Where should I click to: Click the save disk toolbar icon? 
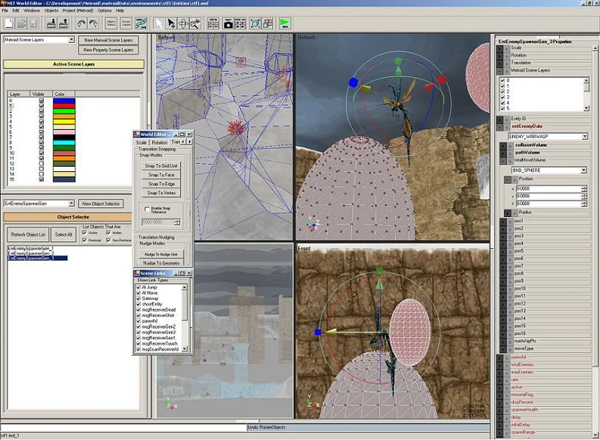coord(33,24)
